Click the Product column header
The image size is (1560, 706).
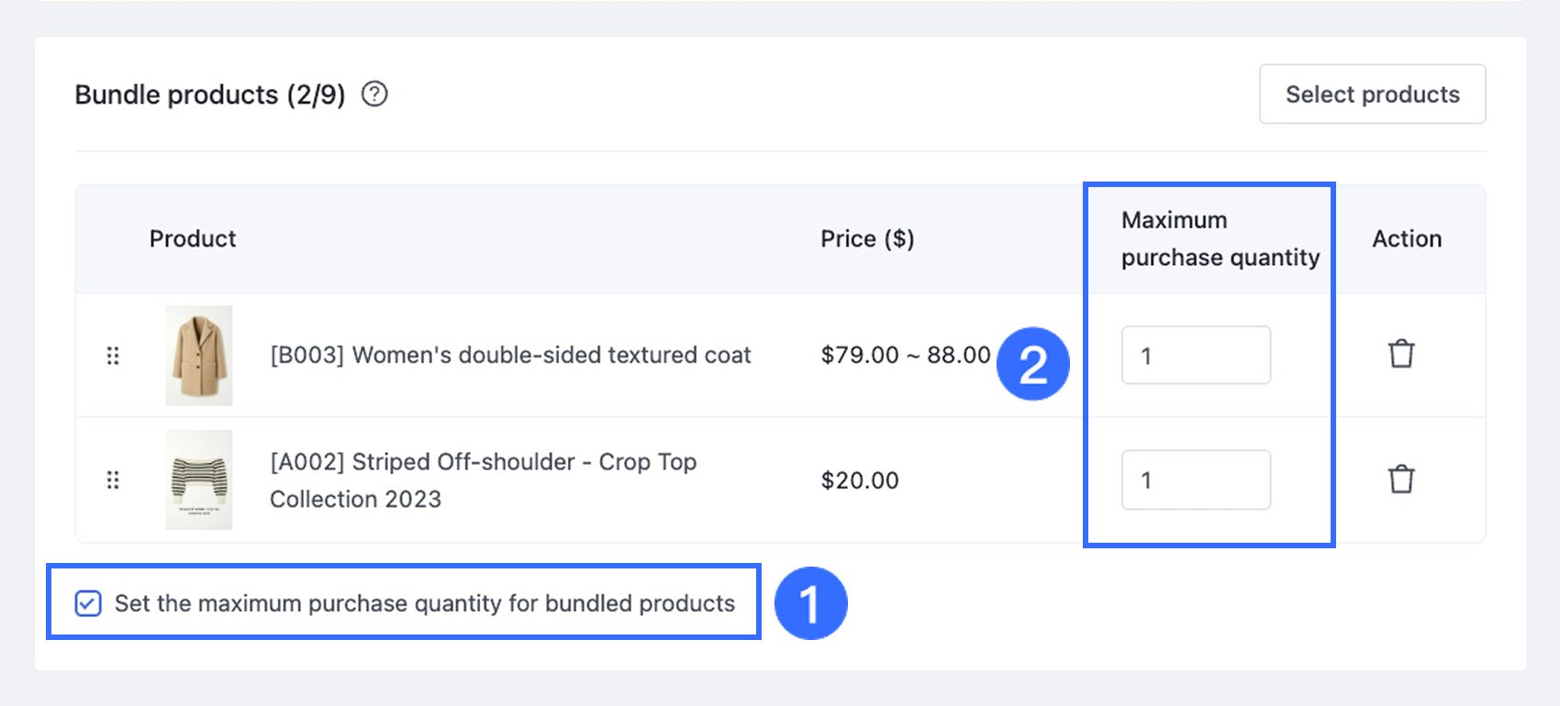(193, 238)
